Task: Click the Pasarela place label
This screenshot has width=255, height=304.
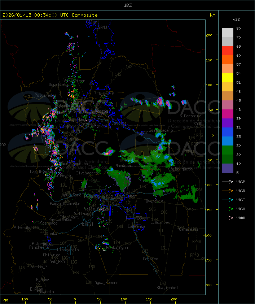Action: pyautogui.click(x=45, y=292)
